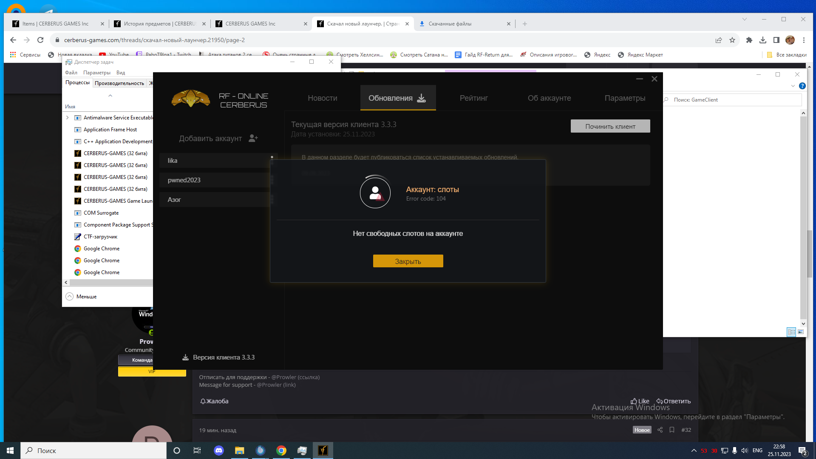Click Chrome forward navigation arrow
The width and height of the screenshot is (816, 459).
coord(27,40)
